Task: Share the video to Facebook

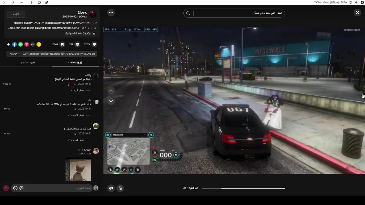Action: [15, 44]
